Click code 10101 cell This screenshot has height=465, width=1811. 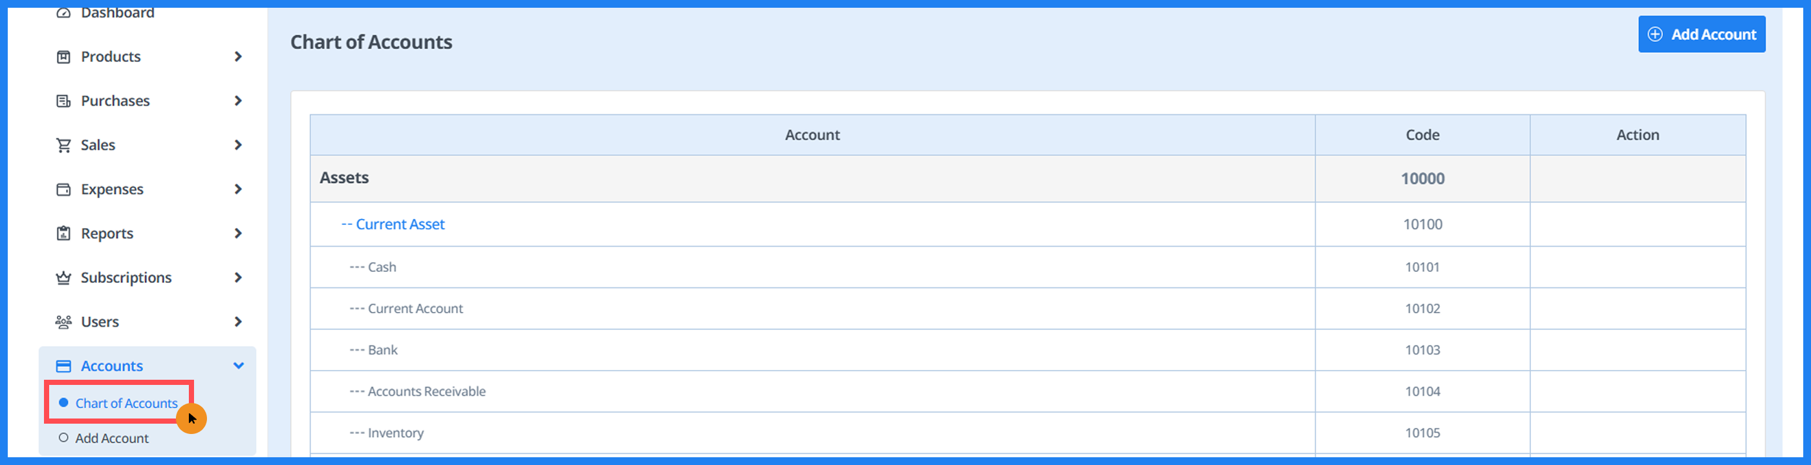(1422, 267)
